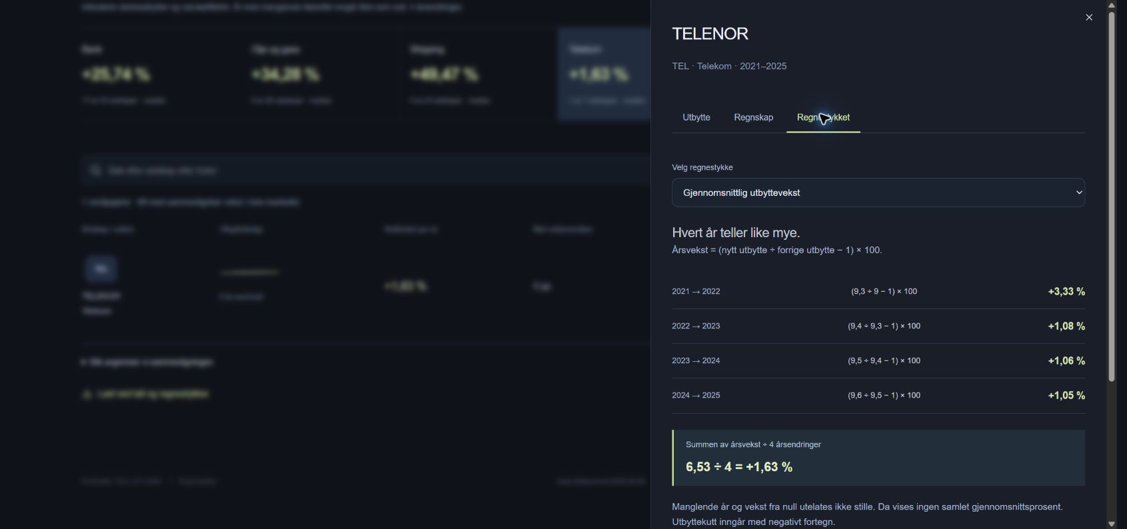The height and width of the screenshot is (529, 1127).
Task: Click the scrollbar's down arrow
Action: (1112, 524)
